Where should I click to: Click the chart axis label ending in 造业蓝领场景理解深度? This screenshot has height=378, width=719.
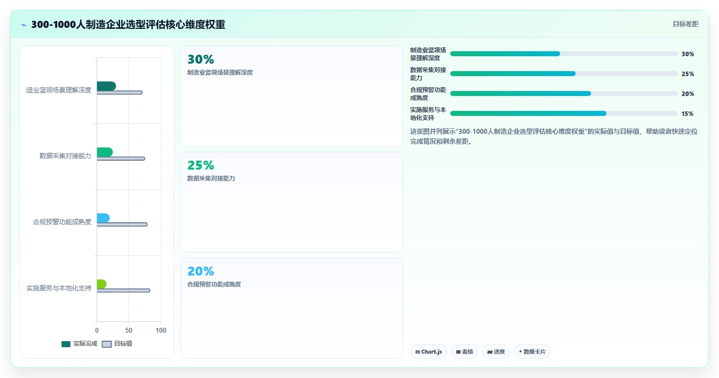59,90
